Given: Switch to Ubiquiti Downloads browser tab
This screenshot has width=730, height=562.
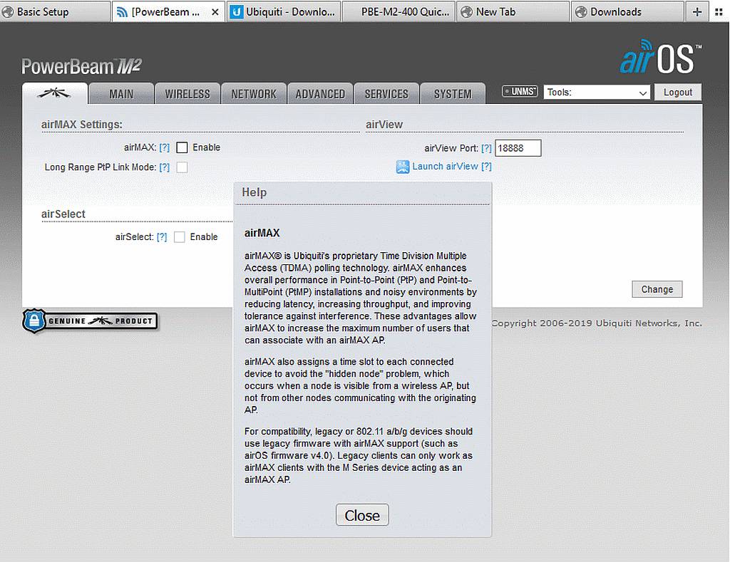Looking at the screenshot, I should 284,11.
